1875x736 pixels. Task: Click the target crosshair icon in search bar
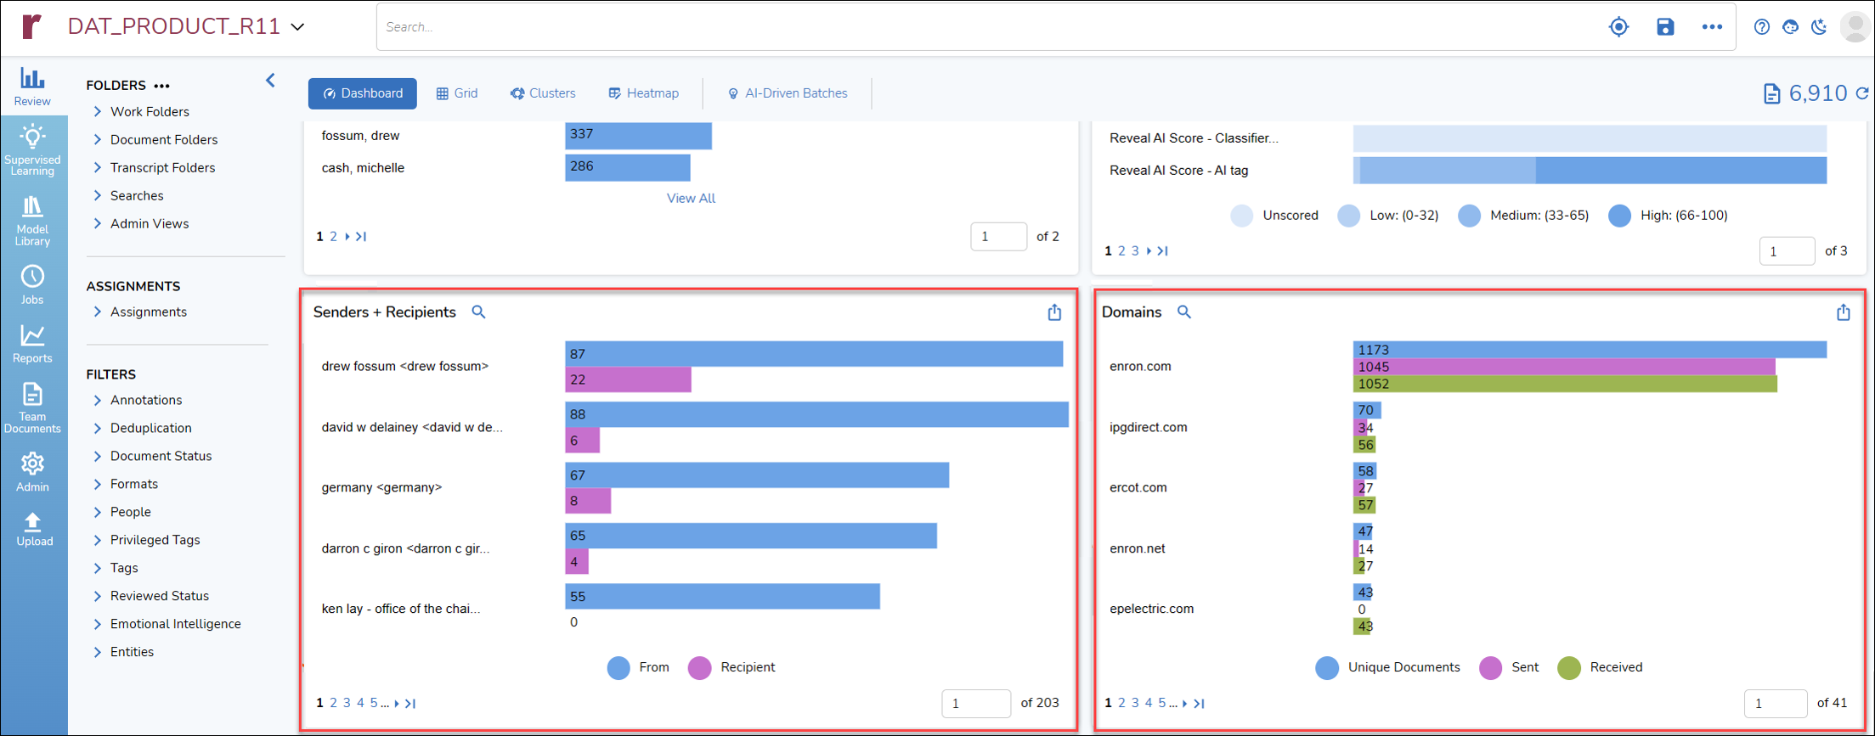pyautogui.click(x=1619, y=26)
